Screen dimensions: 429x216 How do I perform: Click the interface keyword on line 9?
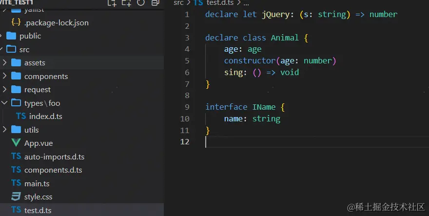[x=226, y=107]
